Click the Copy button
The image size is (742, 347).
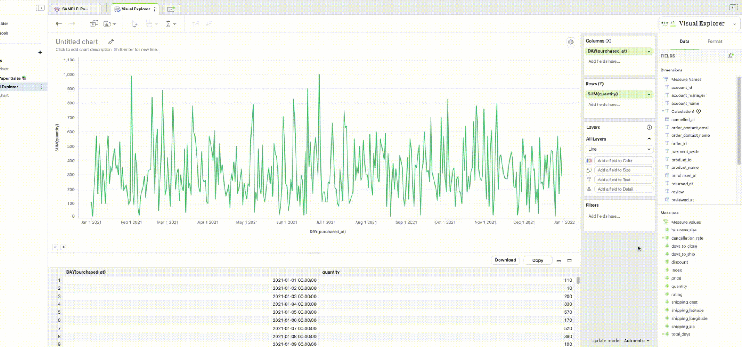click(537, 260)
